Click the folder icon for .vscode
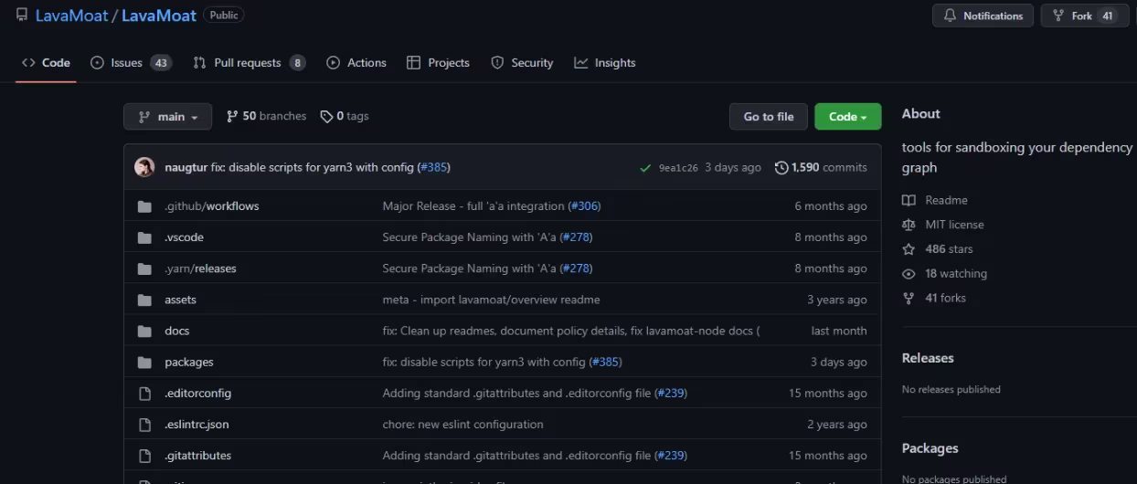 click(x=144, y=237)
